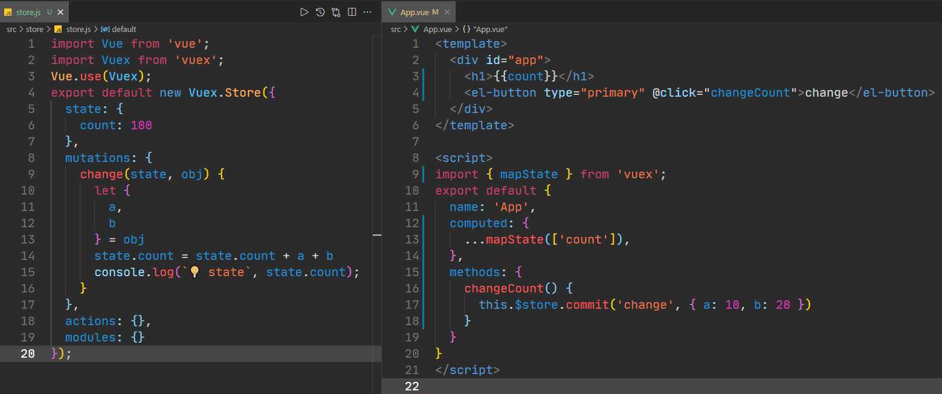Click the lightbulb icon on store.js line 15
This screenshot has height=394, width=942.
(195, 272)
